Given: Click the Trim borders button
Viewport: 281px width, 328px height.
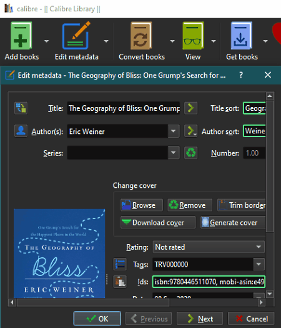Looking at the screenshot, I should (242, 205).
